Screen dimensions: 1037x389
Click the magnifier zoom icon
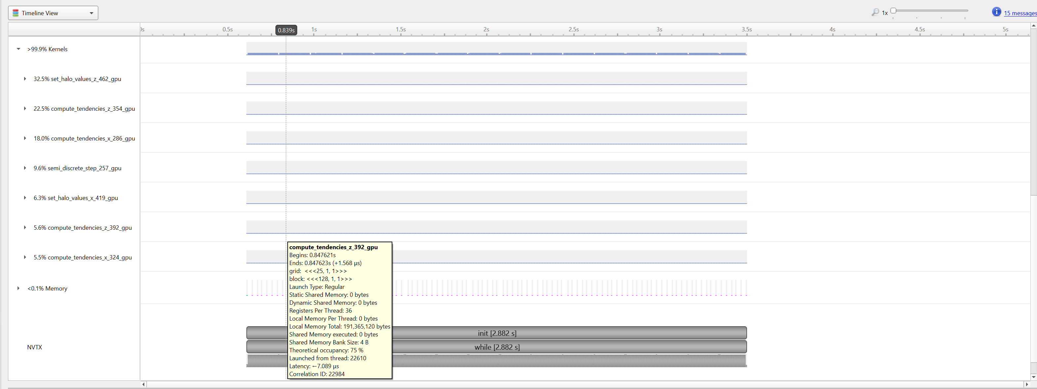coord(875,13)
